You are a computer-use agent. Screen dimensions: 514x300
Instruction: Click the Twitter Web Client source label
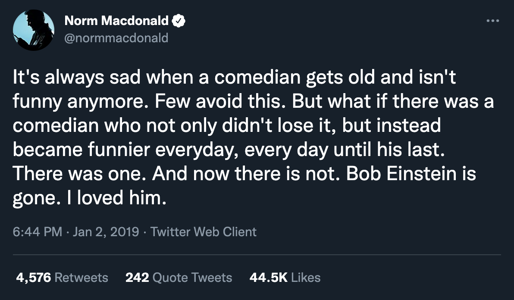click(203, 232)
